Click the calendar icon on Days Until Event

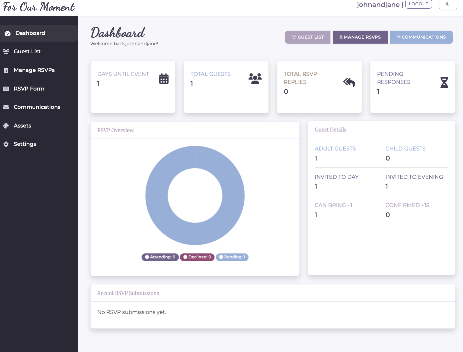coord(164,79)
